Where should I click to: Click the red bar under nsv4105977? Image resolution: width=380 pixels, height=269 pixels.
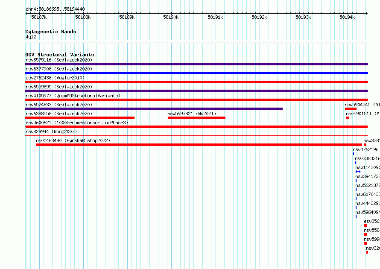click(x=196, y=100)
